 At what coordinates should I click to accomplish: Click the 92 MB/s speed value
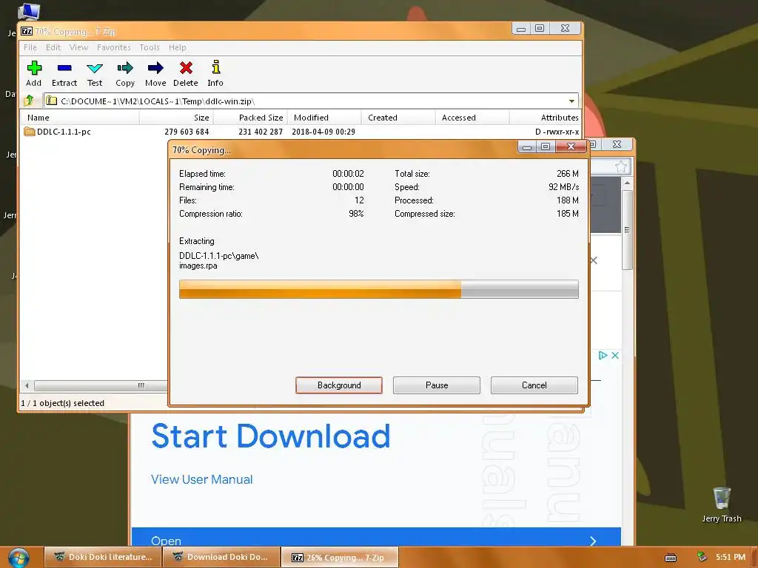tap(563, 187)
